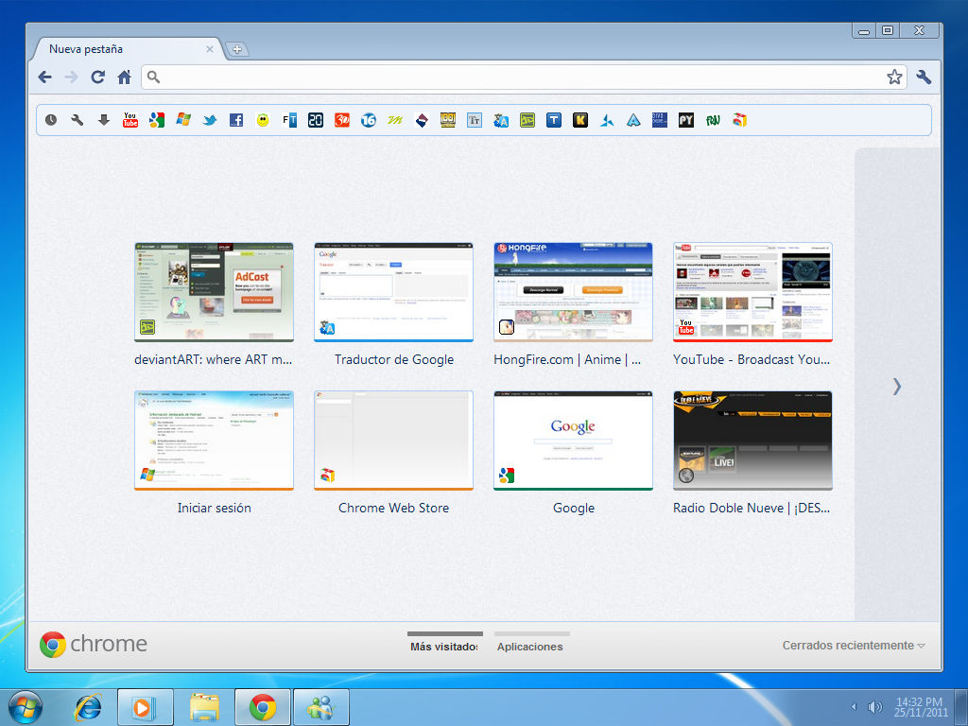Image resolution: width=968 pixels, height=726 pixels.
Task: Expand the hidden system tray icons
Action: click(854, 706)
